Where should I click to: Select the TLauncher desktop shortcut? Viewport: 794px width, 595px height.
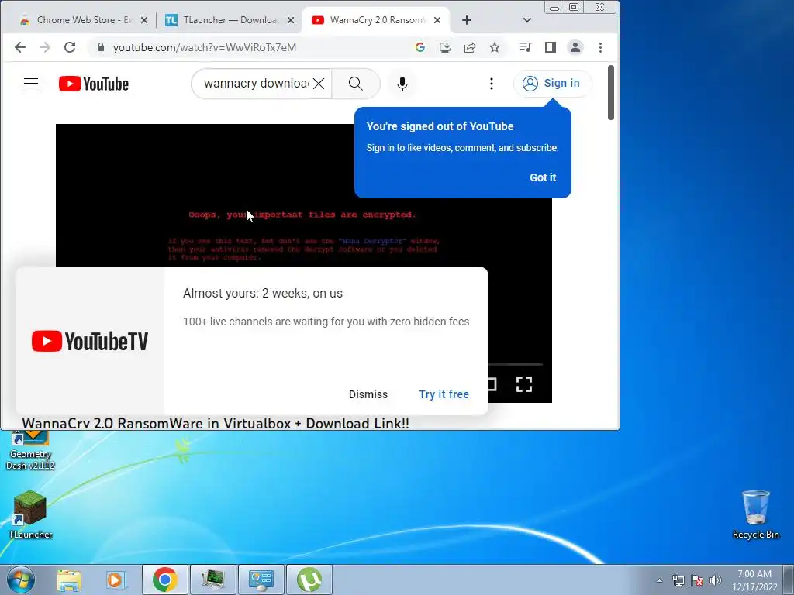[x=30, y=514]
